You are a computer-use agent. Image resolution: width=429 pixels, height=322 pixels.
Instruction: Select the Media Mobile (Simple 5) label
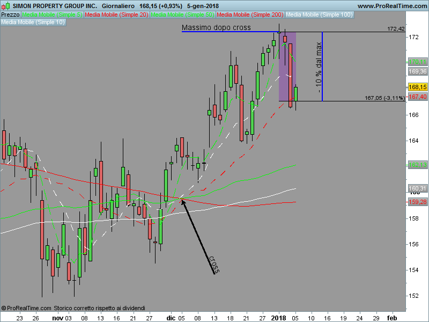52,14
